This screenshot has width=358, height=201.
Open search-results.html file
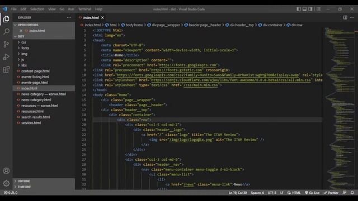pos(35,117)
